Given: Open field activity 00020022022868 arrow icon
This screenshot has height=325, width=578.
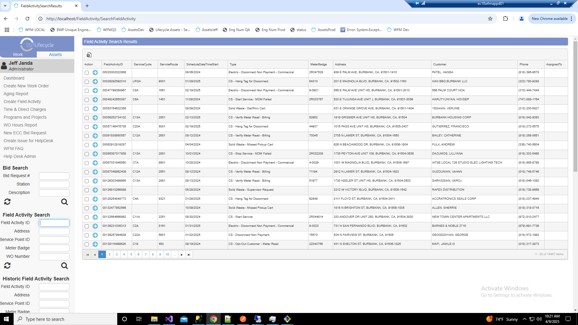Looking at the screenshot, I should 95,73.
